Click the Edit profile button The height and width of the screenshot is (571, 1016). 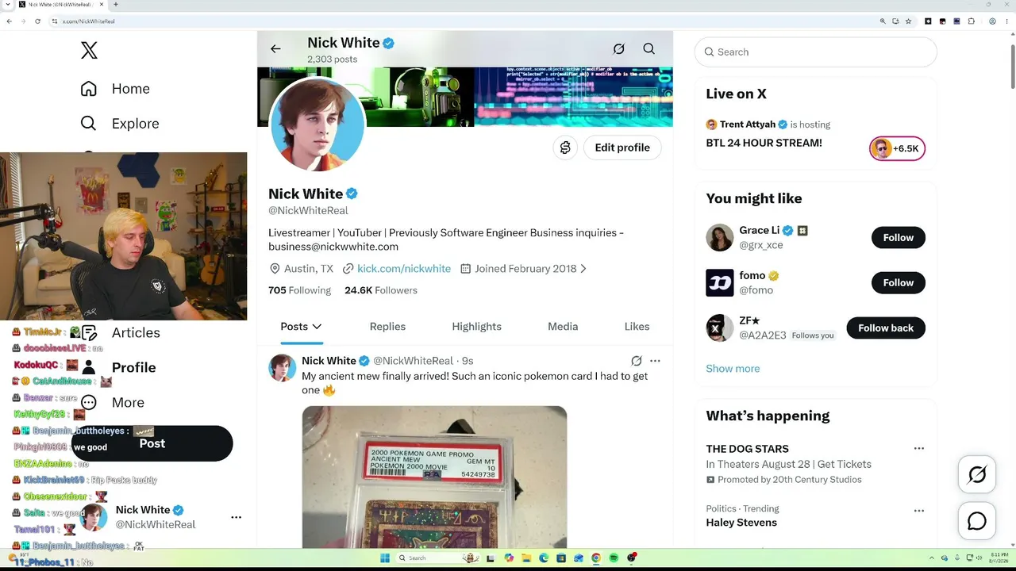tap(622, 148)
